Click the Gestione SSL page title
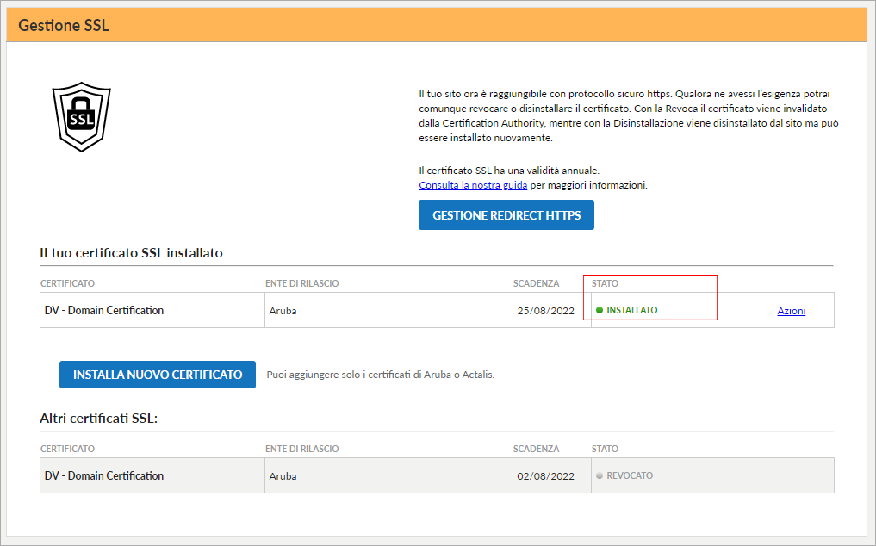Image resolution: width=876 pixels, height=546 pixels. [x=64, y=25]
